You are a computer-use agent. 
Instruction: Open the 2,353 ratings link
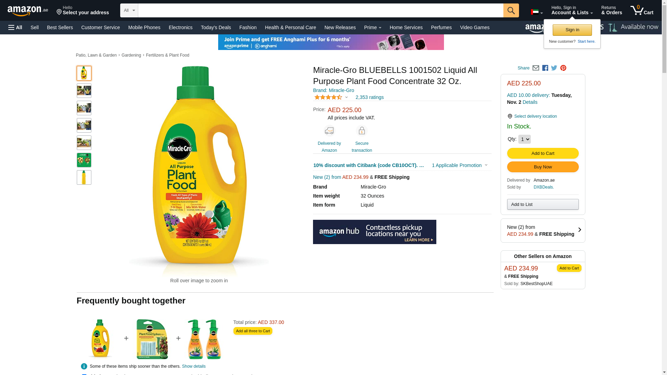tap(369, 97)
